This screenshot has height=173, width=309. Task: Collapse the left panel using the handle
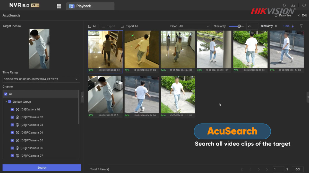point(82,97)
